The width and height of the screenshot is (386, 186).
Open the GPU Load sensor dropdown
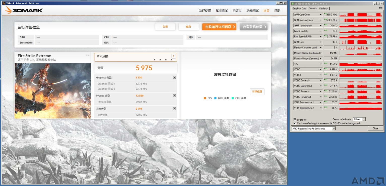[321, 42]
